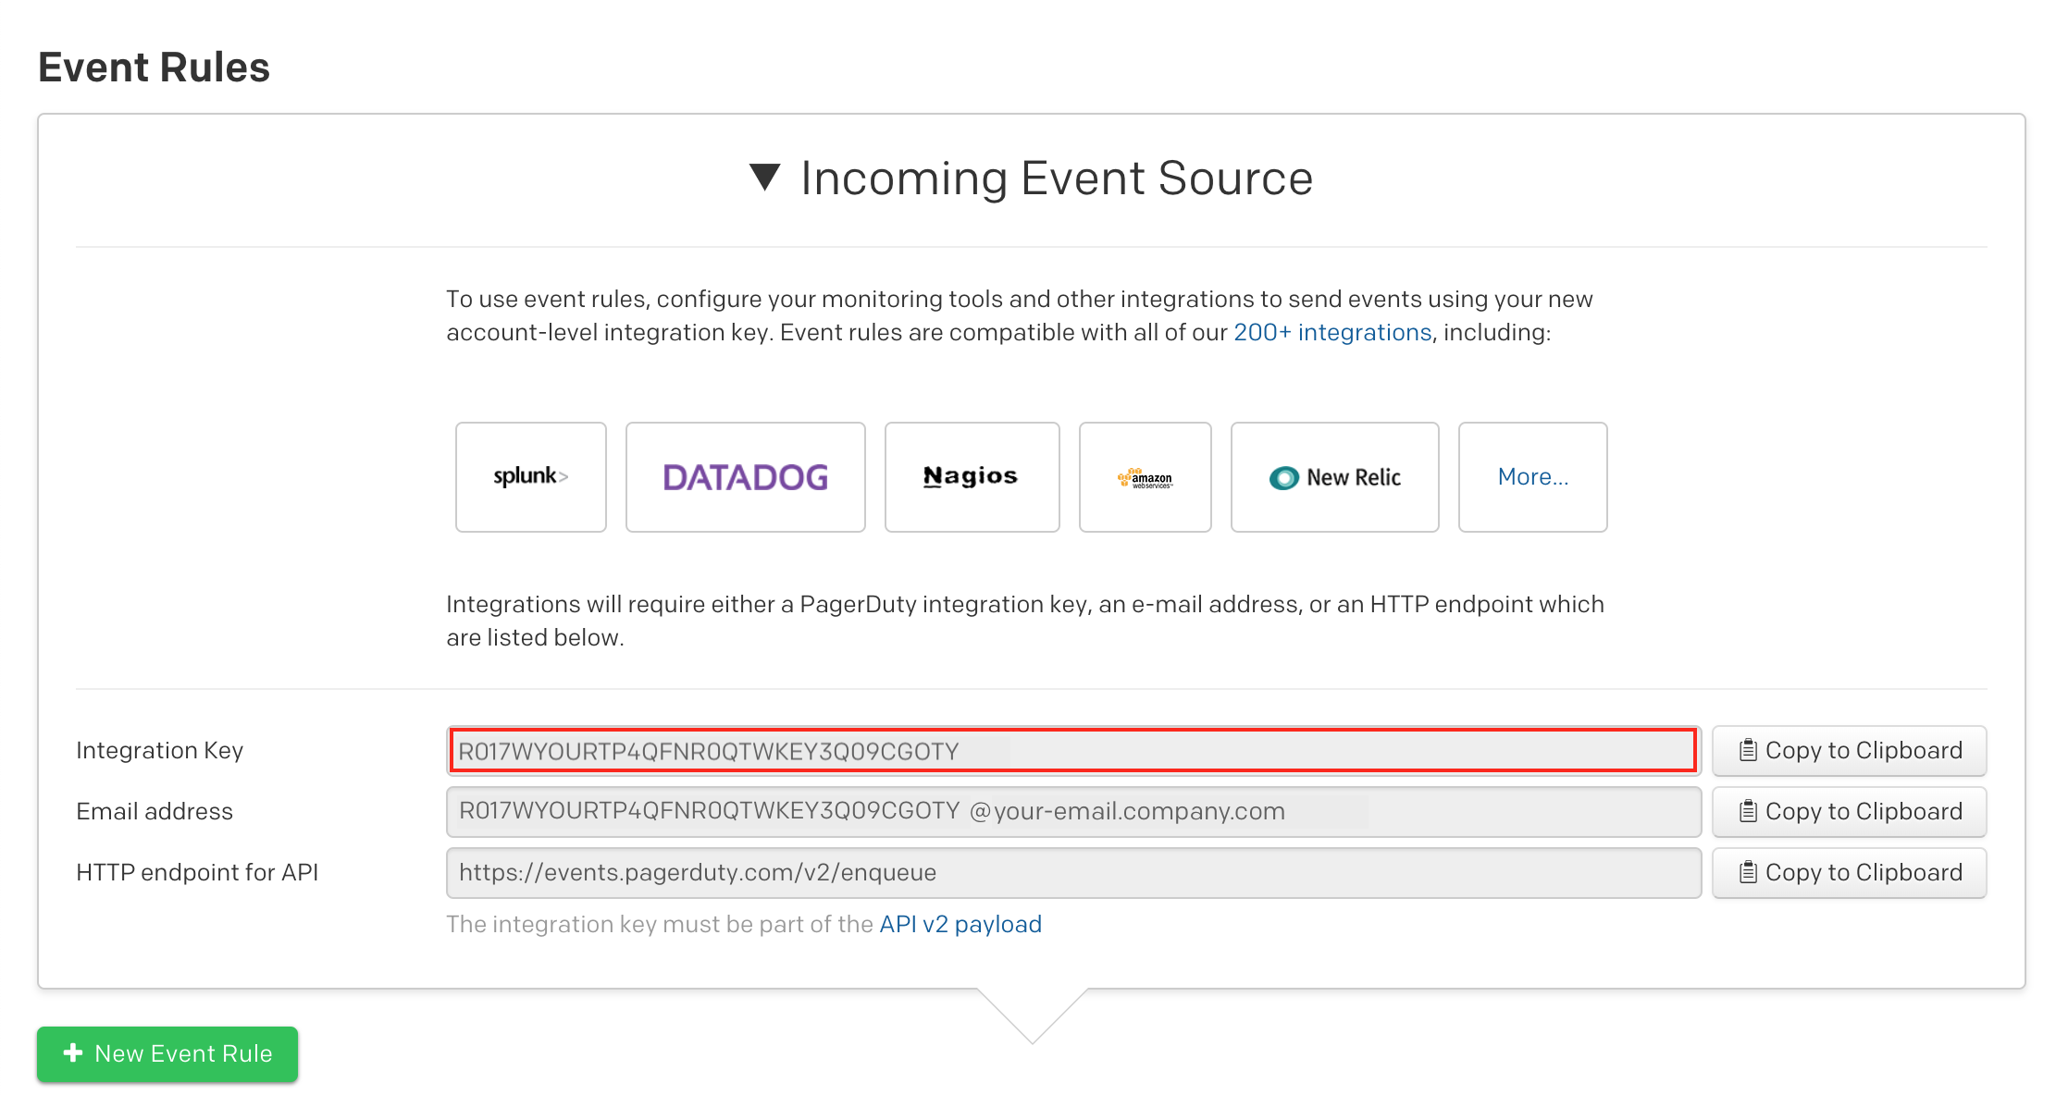Select the Amazon Web Services logo
The height and width of the screenshot is (1095, 2056).
click(1145, 477)
